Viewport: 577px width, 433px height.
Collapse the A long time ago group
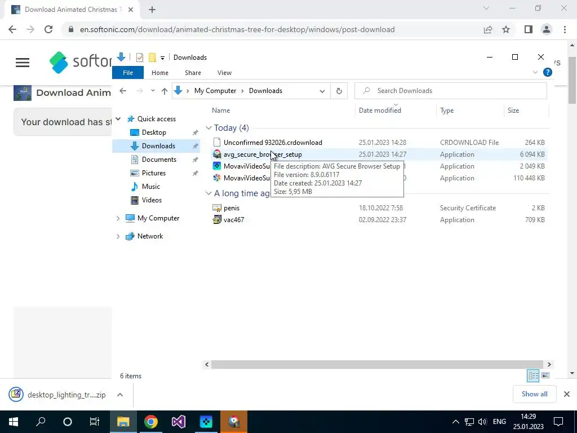click(x=208, y=194)
